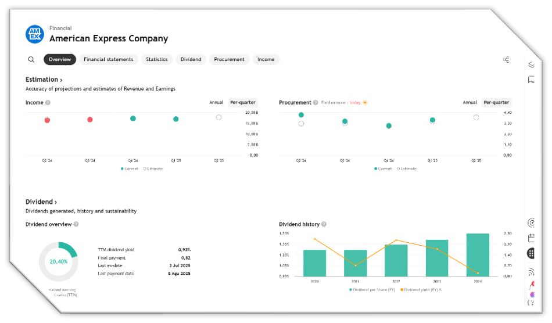Click the 2022 dividend bar

[396, 260]
